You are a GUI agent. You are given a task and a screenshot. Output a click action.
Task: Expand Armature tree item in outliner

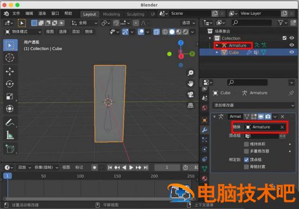[217, 45]
